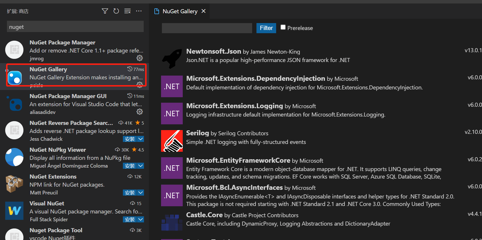Open manage gear for NuGet Package Manager GUI
The height and width of the screenshot is (240, 482).
140,112
